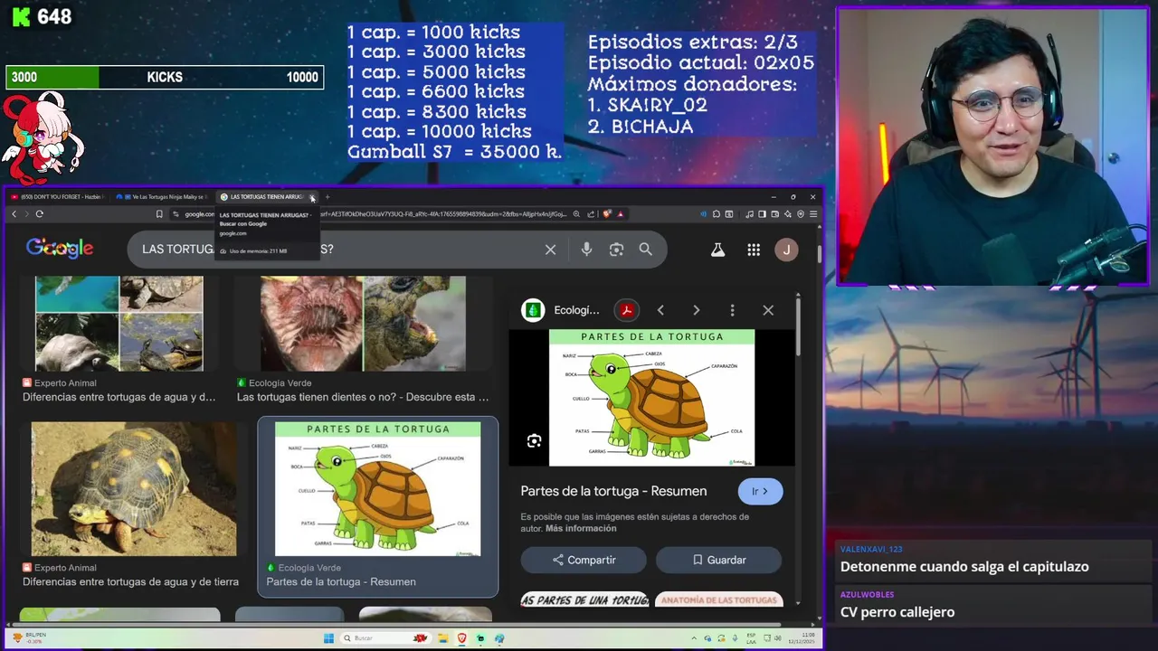
Task: Close the LAS TORTUGAS TIENEN ARRUGAS tab
Action: click(x=312, y=197)
